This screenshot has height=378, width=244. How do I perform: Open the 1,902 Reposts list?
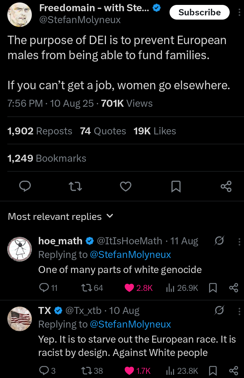(x=40, y=131)
